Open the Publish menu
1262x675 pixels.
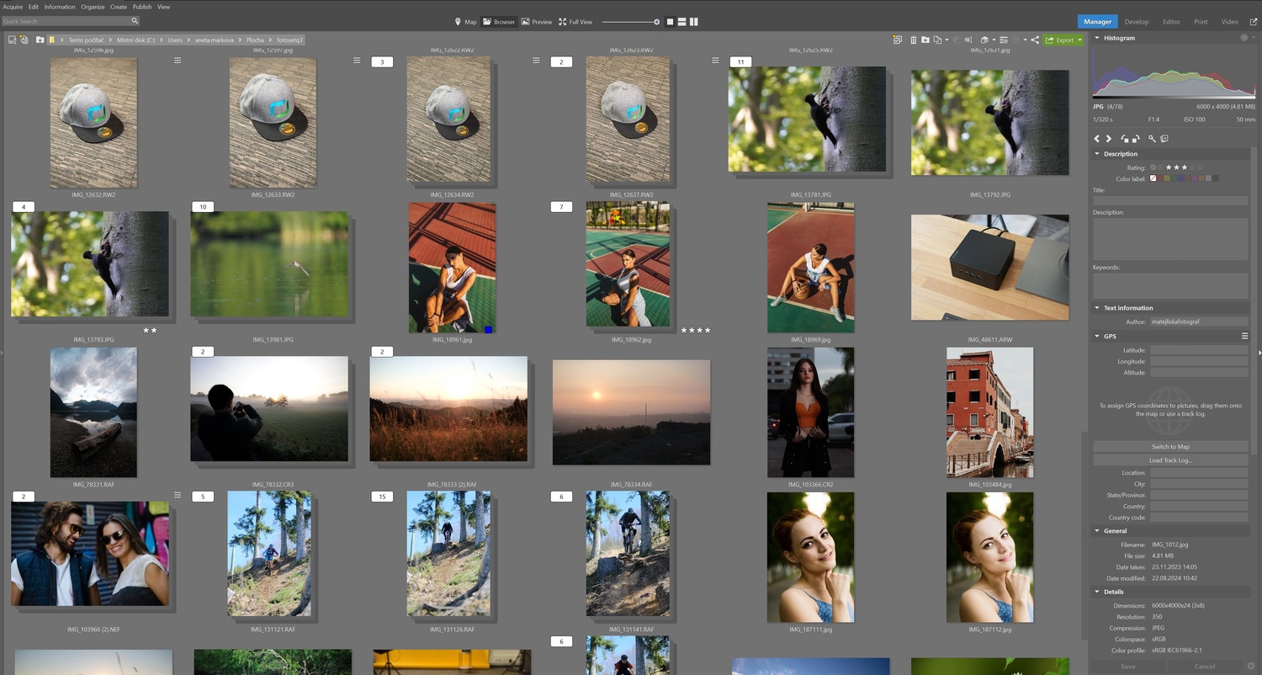(x=142, y=7)
